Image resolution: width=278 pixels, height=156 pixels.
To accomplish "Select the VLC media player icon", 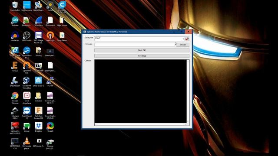I will 26,143.
